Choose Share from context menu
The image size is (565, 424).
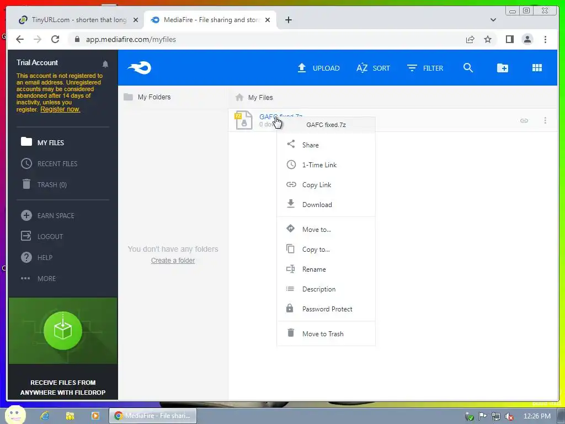tap(326, 145)
